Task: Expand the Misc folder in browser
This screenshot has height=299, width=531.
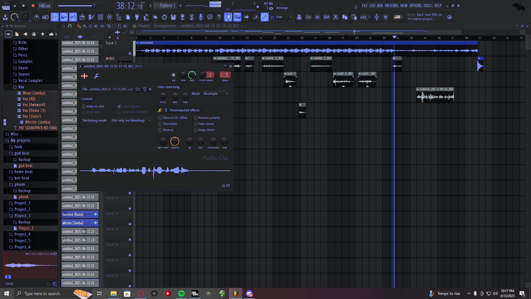Action: click(x=14, y=134)
